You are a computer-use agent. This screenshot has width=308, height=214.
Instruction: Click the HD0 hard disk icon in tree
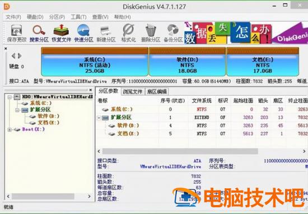[x=17, y=97]
